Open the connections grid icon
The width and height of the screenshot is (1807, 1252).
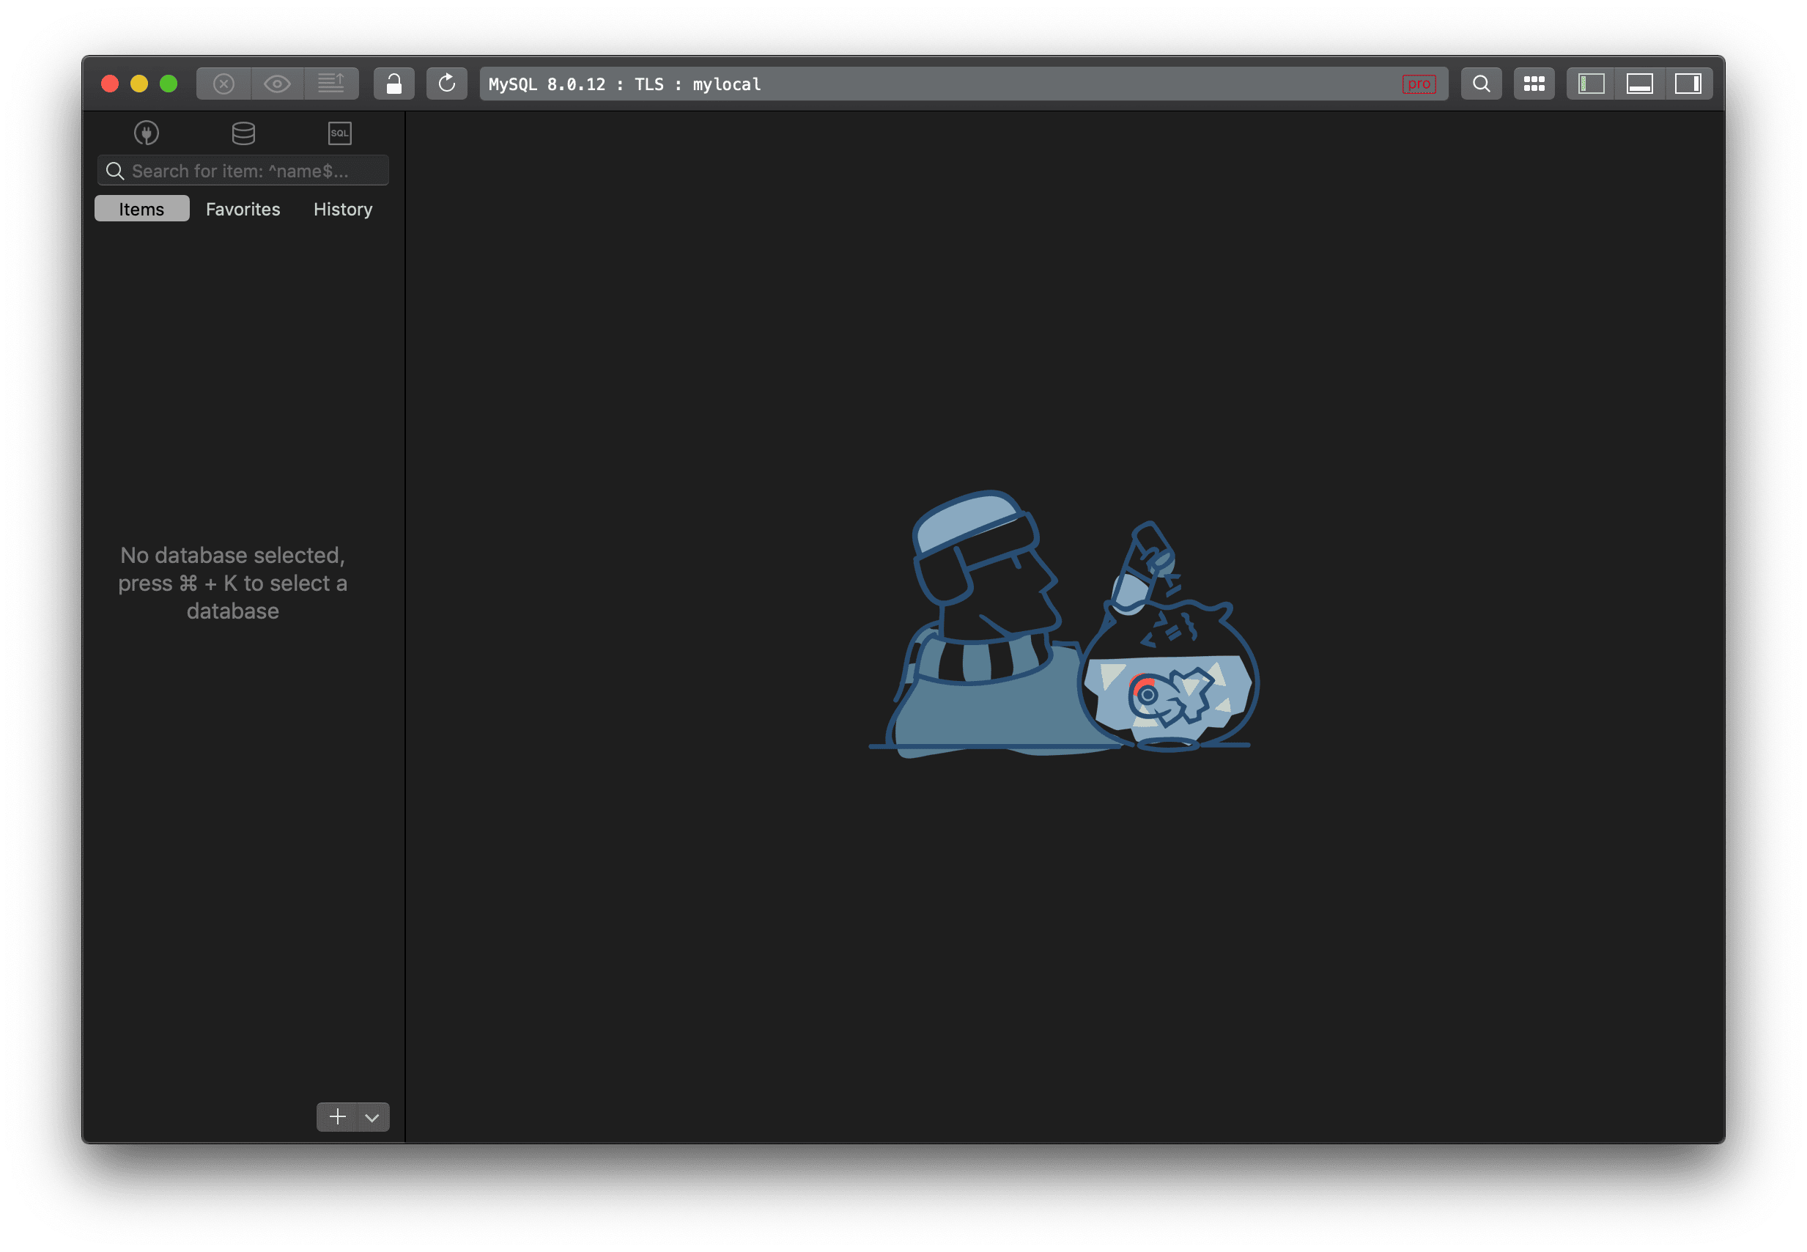pyautogui.click(x=1534, y=84)
